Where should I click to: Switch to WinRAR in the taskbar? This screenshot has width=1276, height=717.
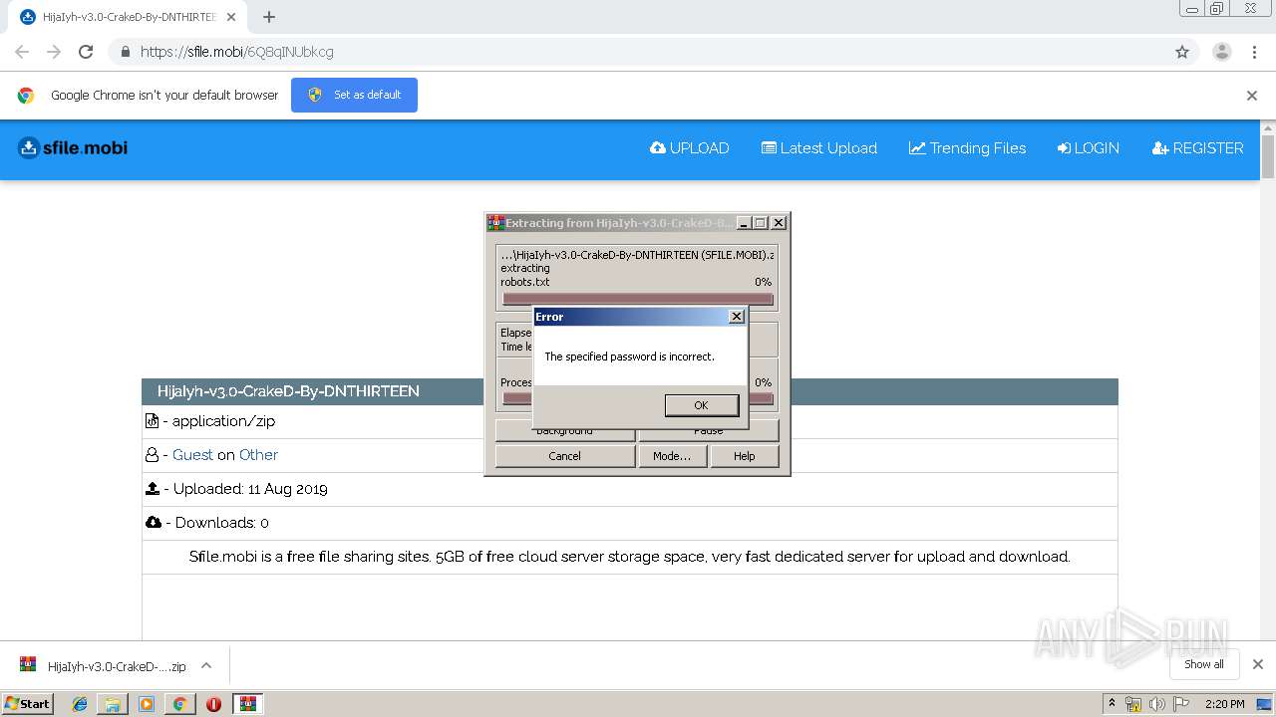[x=247, y=704]
